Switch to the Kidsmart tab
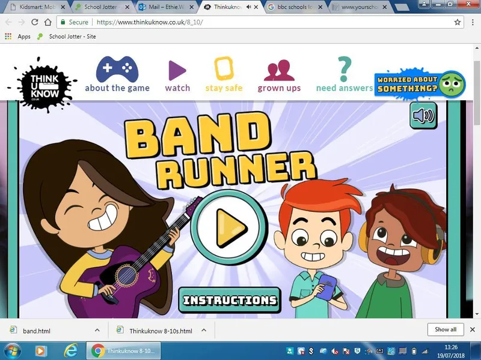This screenshot has height=360, width=481. (35, 7)
